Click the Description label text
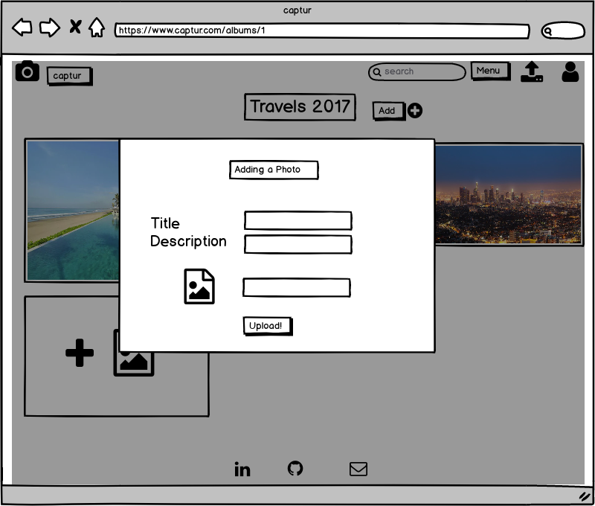595x506 pixels. [x=188, y=241]
